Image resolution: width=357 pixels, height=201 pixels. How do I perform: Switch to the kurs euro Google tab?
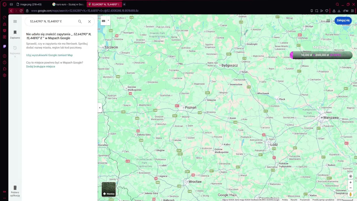pos(68,4)
